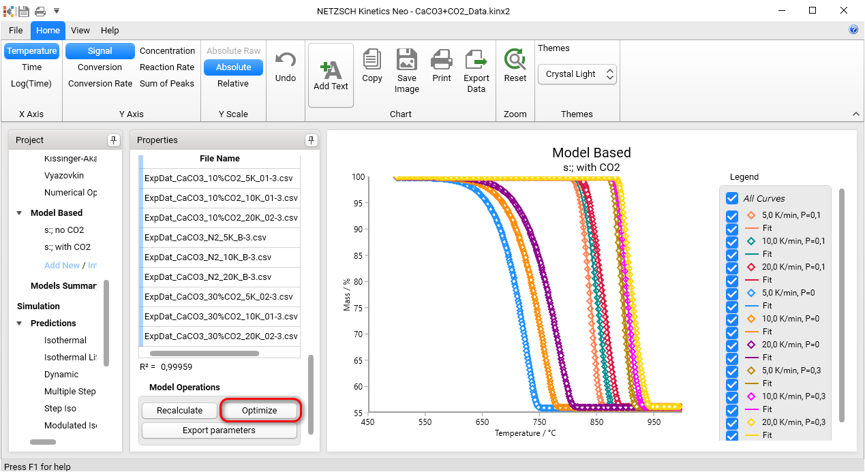Image resolution: width=865 pixels, height=472 pixels.
Task: Click the Export parameters button
Action: coord(219,430)
